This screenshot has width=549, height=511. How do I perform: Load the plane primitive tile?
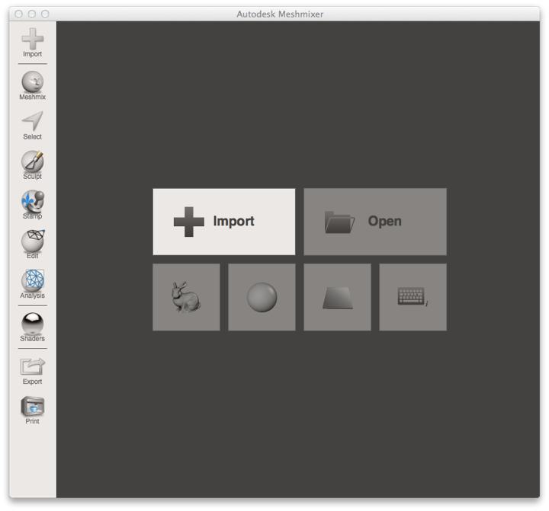point(337,297)
